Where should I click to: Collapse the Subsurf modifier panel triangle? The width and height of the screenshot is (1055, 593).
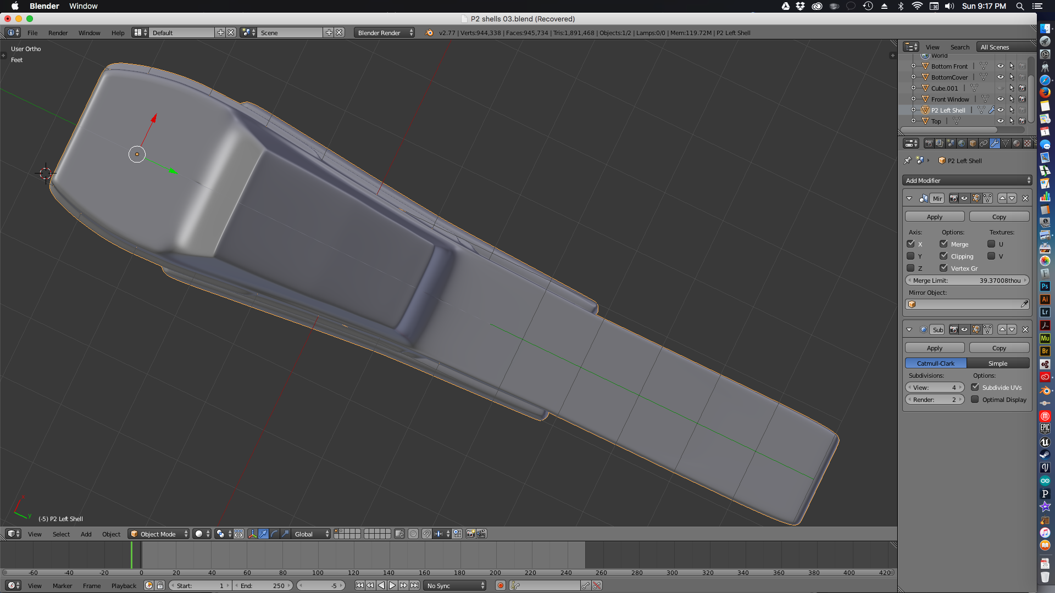[909, 329]
